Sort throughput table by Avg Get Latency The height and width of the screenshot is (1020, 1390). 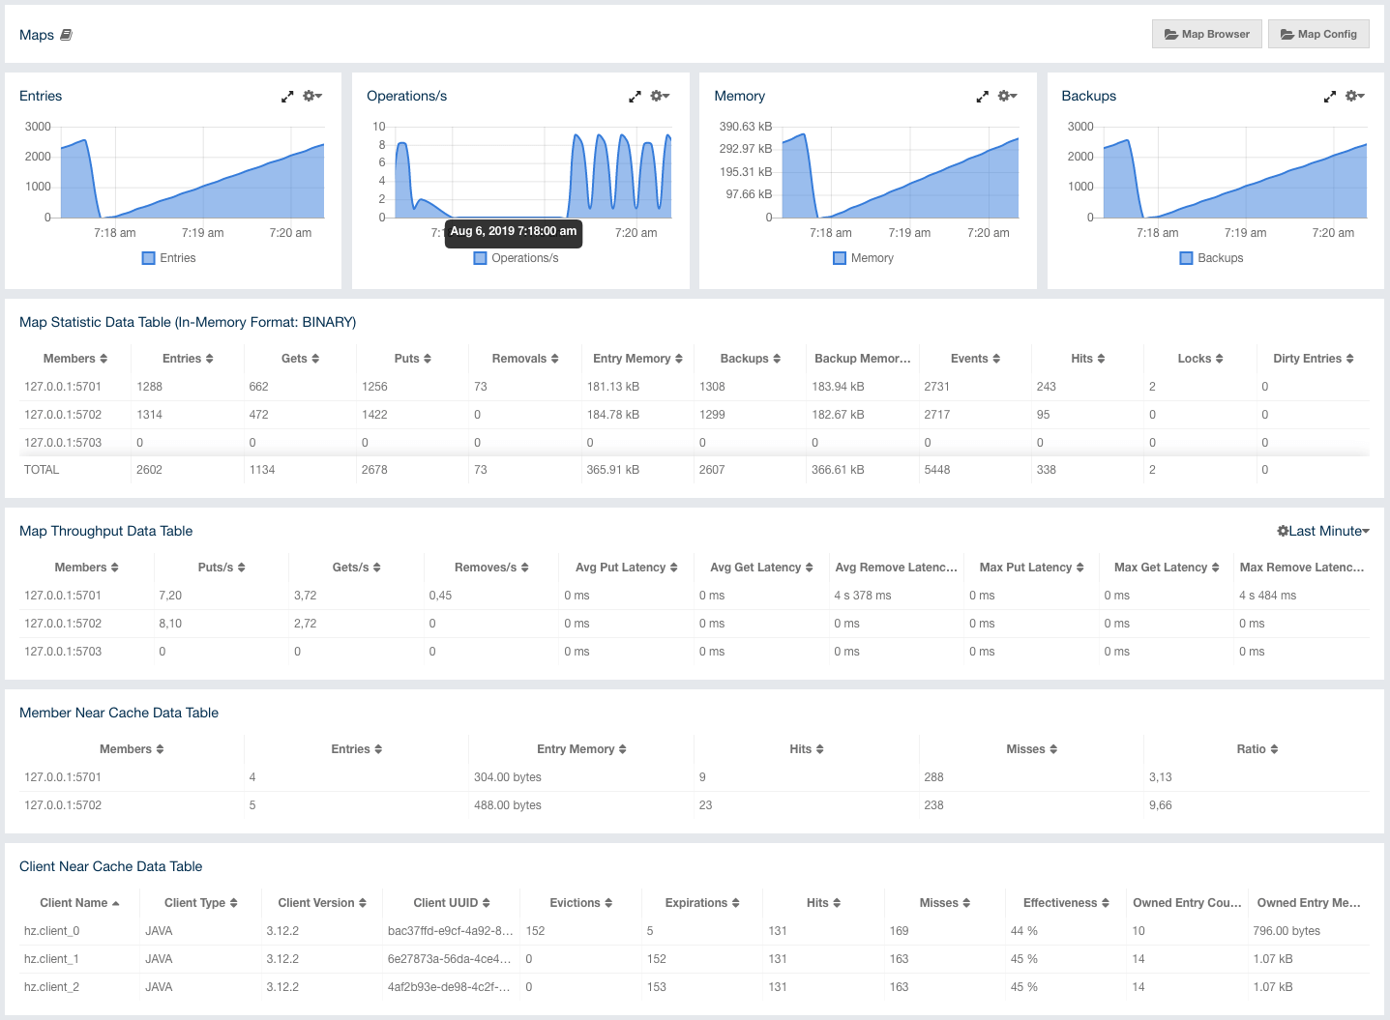tap(761, 568)
